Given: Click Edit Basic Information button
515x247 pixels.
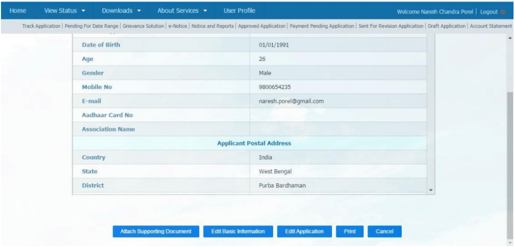Looking at the screenshot, I should pyautogui.click(x=238, y=231).
